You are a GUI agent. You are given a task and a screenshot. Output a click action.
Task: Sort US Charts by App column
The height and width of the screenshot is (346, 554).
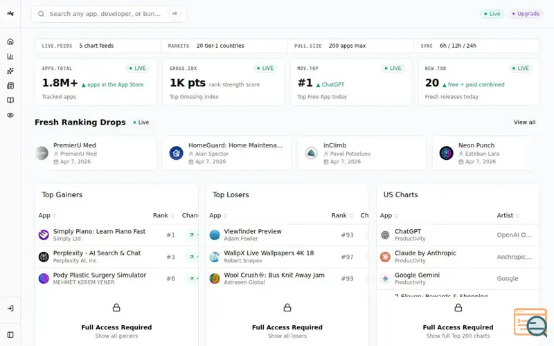(388, 215)
